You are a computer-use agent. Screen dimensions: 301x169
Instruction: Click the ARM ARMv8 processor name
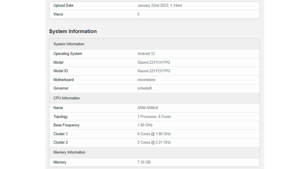[x=147, y=108]
